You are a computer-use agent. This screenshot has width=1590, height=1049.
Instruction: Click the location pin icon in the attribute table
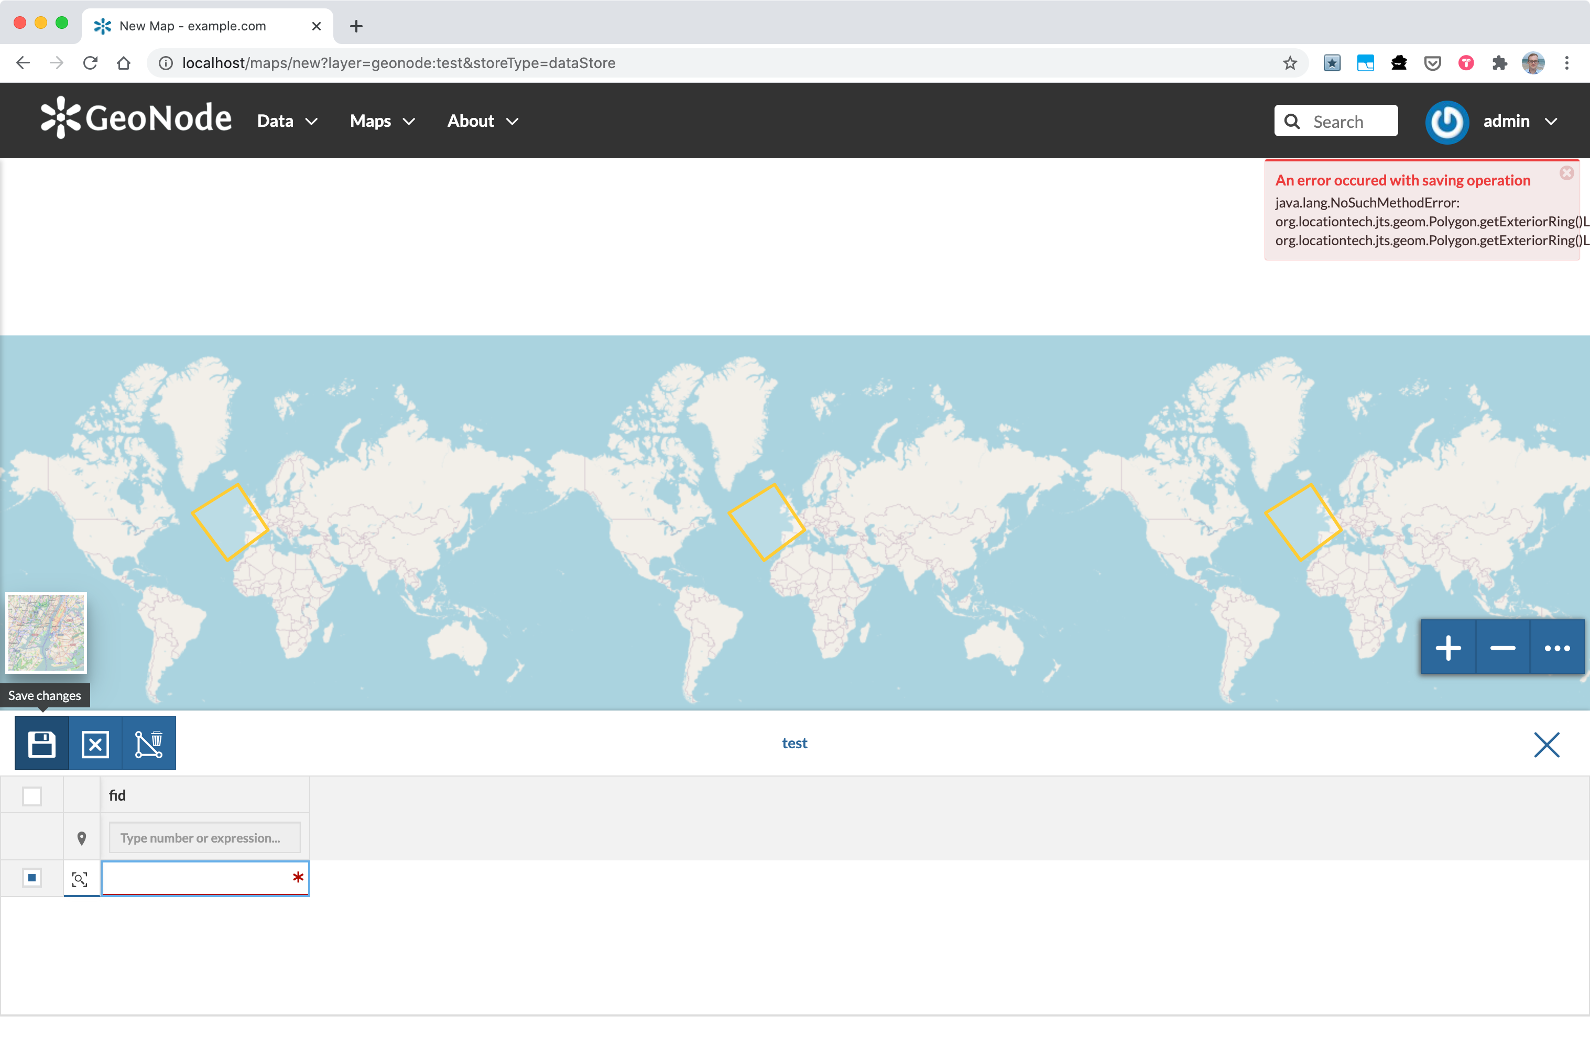click(82, 837)
